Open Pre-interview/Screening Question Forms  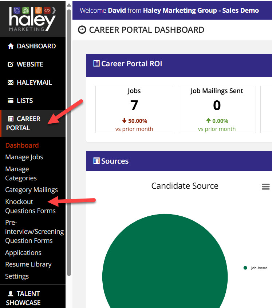(34, 232)
